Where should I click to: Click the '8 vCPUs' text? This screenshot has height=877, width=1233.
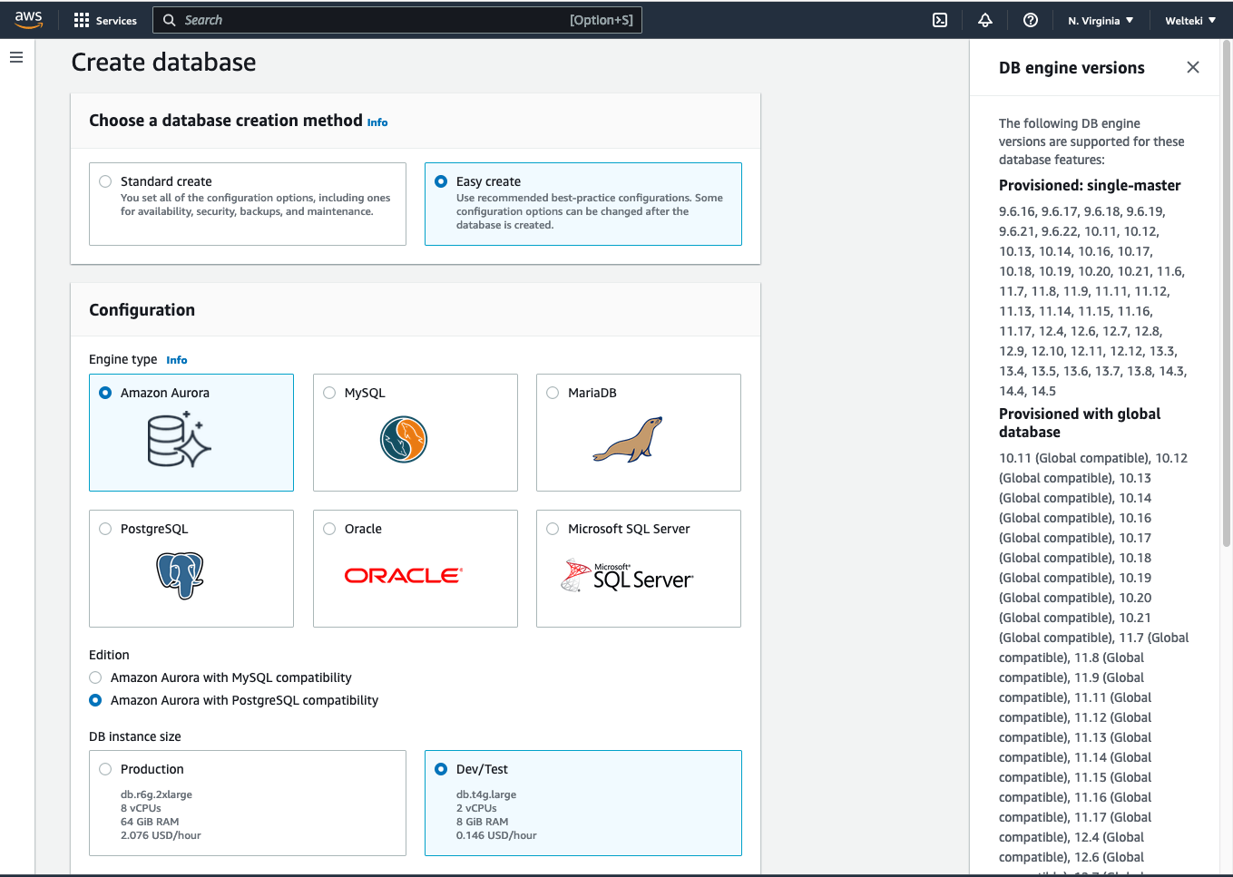point(141,808)
